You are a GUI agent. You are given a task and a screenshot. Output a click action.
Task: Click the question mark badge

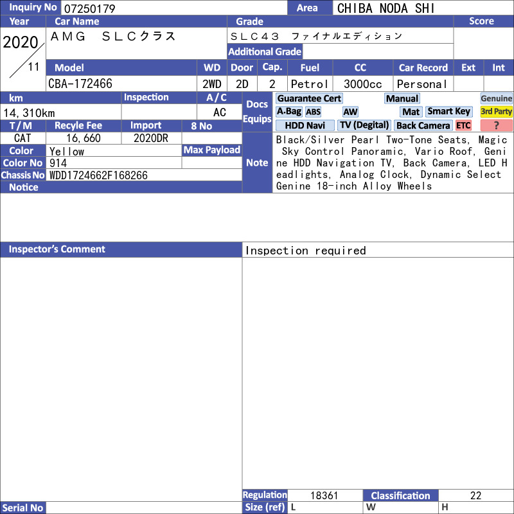point(497,125)
